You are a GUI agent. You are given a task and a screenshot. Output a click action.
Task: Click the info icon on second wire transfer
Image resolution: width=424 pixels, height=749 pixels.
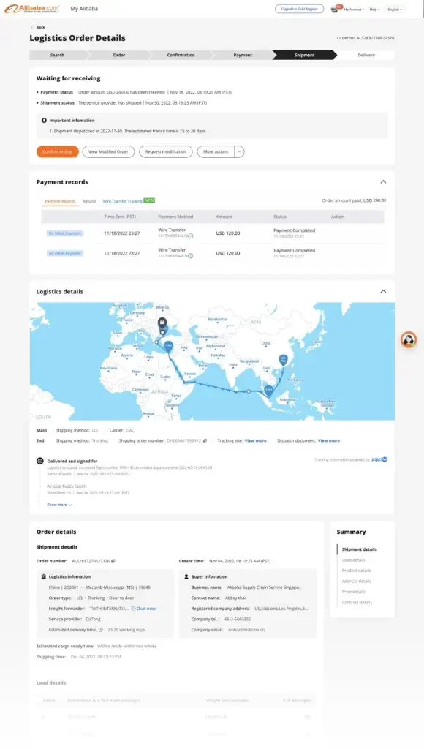[x=191, y=256]
